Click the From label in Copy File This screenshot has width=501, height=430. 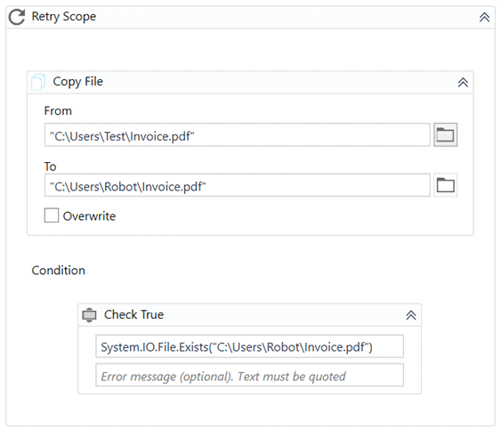[x=58, y=111]
